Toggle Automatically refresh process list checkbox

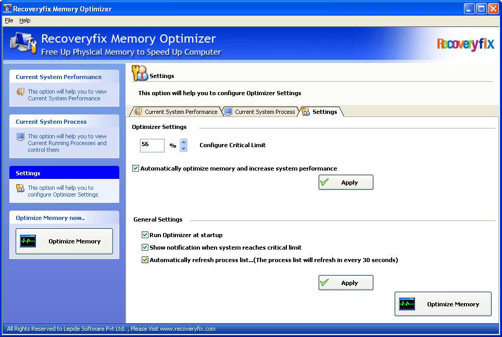tap(145, 260)
